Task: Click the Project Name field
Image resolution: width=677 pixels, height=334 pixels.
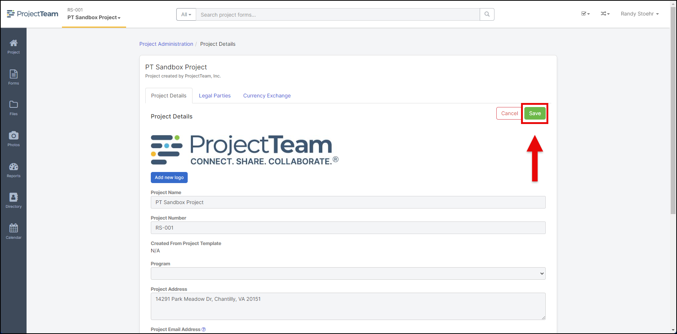Action: click(x=348, y=202)
